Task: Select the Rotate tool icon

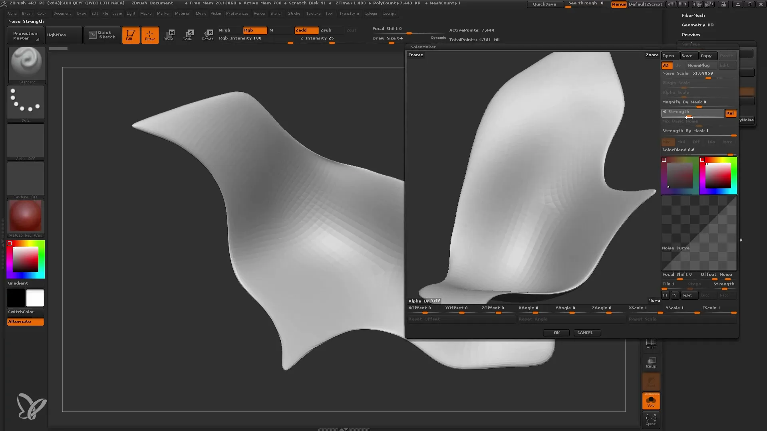Action: pos(208,34)
